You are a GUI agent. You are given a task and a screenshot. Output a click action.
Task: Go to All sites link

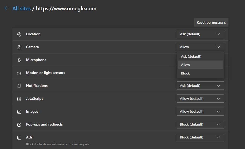click(22, 8)
